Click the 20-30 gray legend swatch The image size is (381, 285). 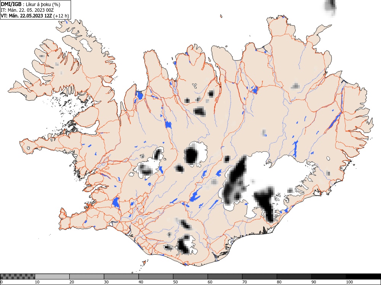(x=87, y=277)
